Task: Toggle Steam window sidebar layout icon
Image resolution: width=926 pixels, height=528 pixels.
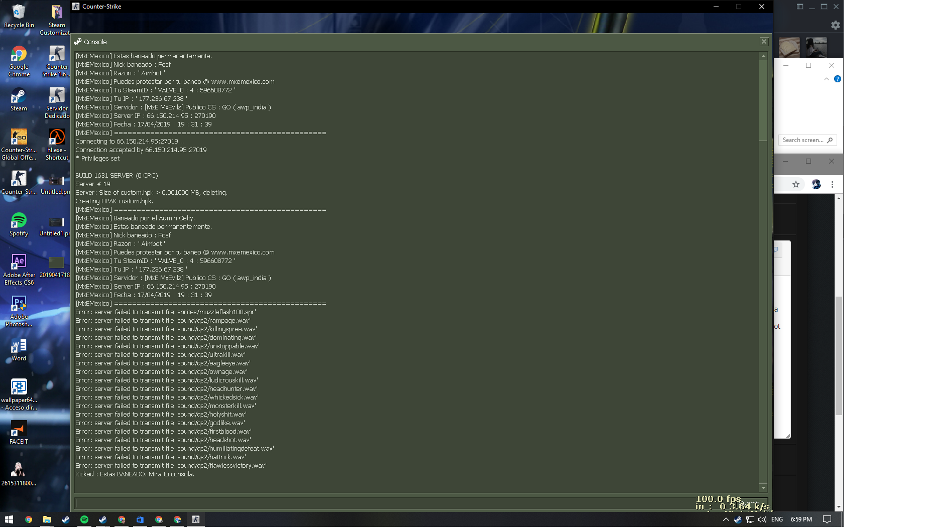Action: pos(799,7)
